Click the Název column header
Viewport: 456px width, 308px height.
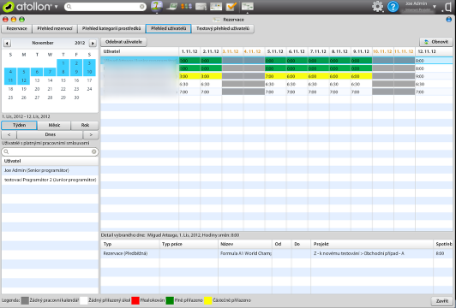[245, 244]
